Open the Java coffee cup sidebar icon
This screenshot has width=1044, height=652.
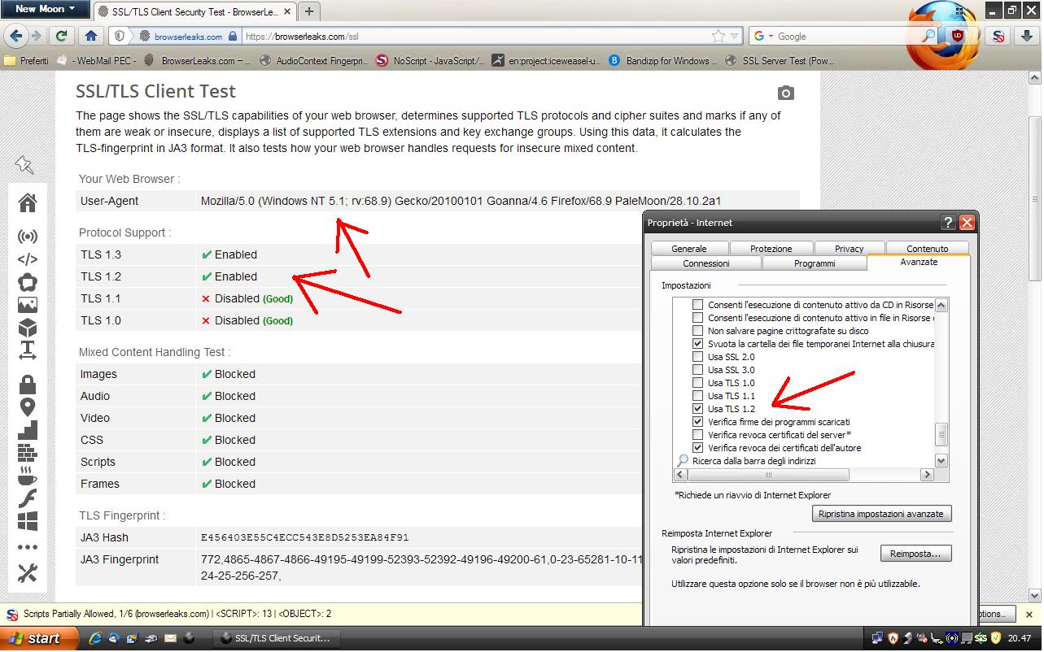click(x=28, y=475)
